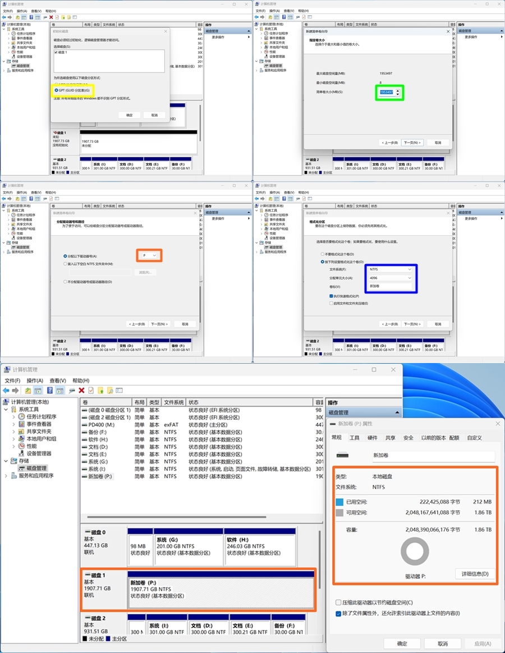
Task: Click the gray Forward arrow in the large Computer Management toolbar
Action: coord(15,390)
